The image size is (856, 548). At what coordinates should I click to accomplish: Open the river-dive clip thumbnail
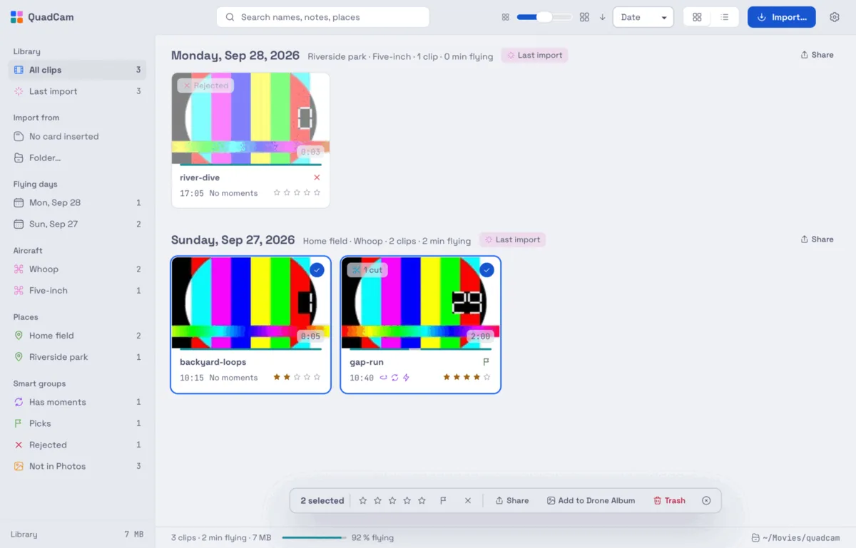[x=250, y=118]
